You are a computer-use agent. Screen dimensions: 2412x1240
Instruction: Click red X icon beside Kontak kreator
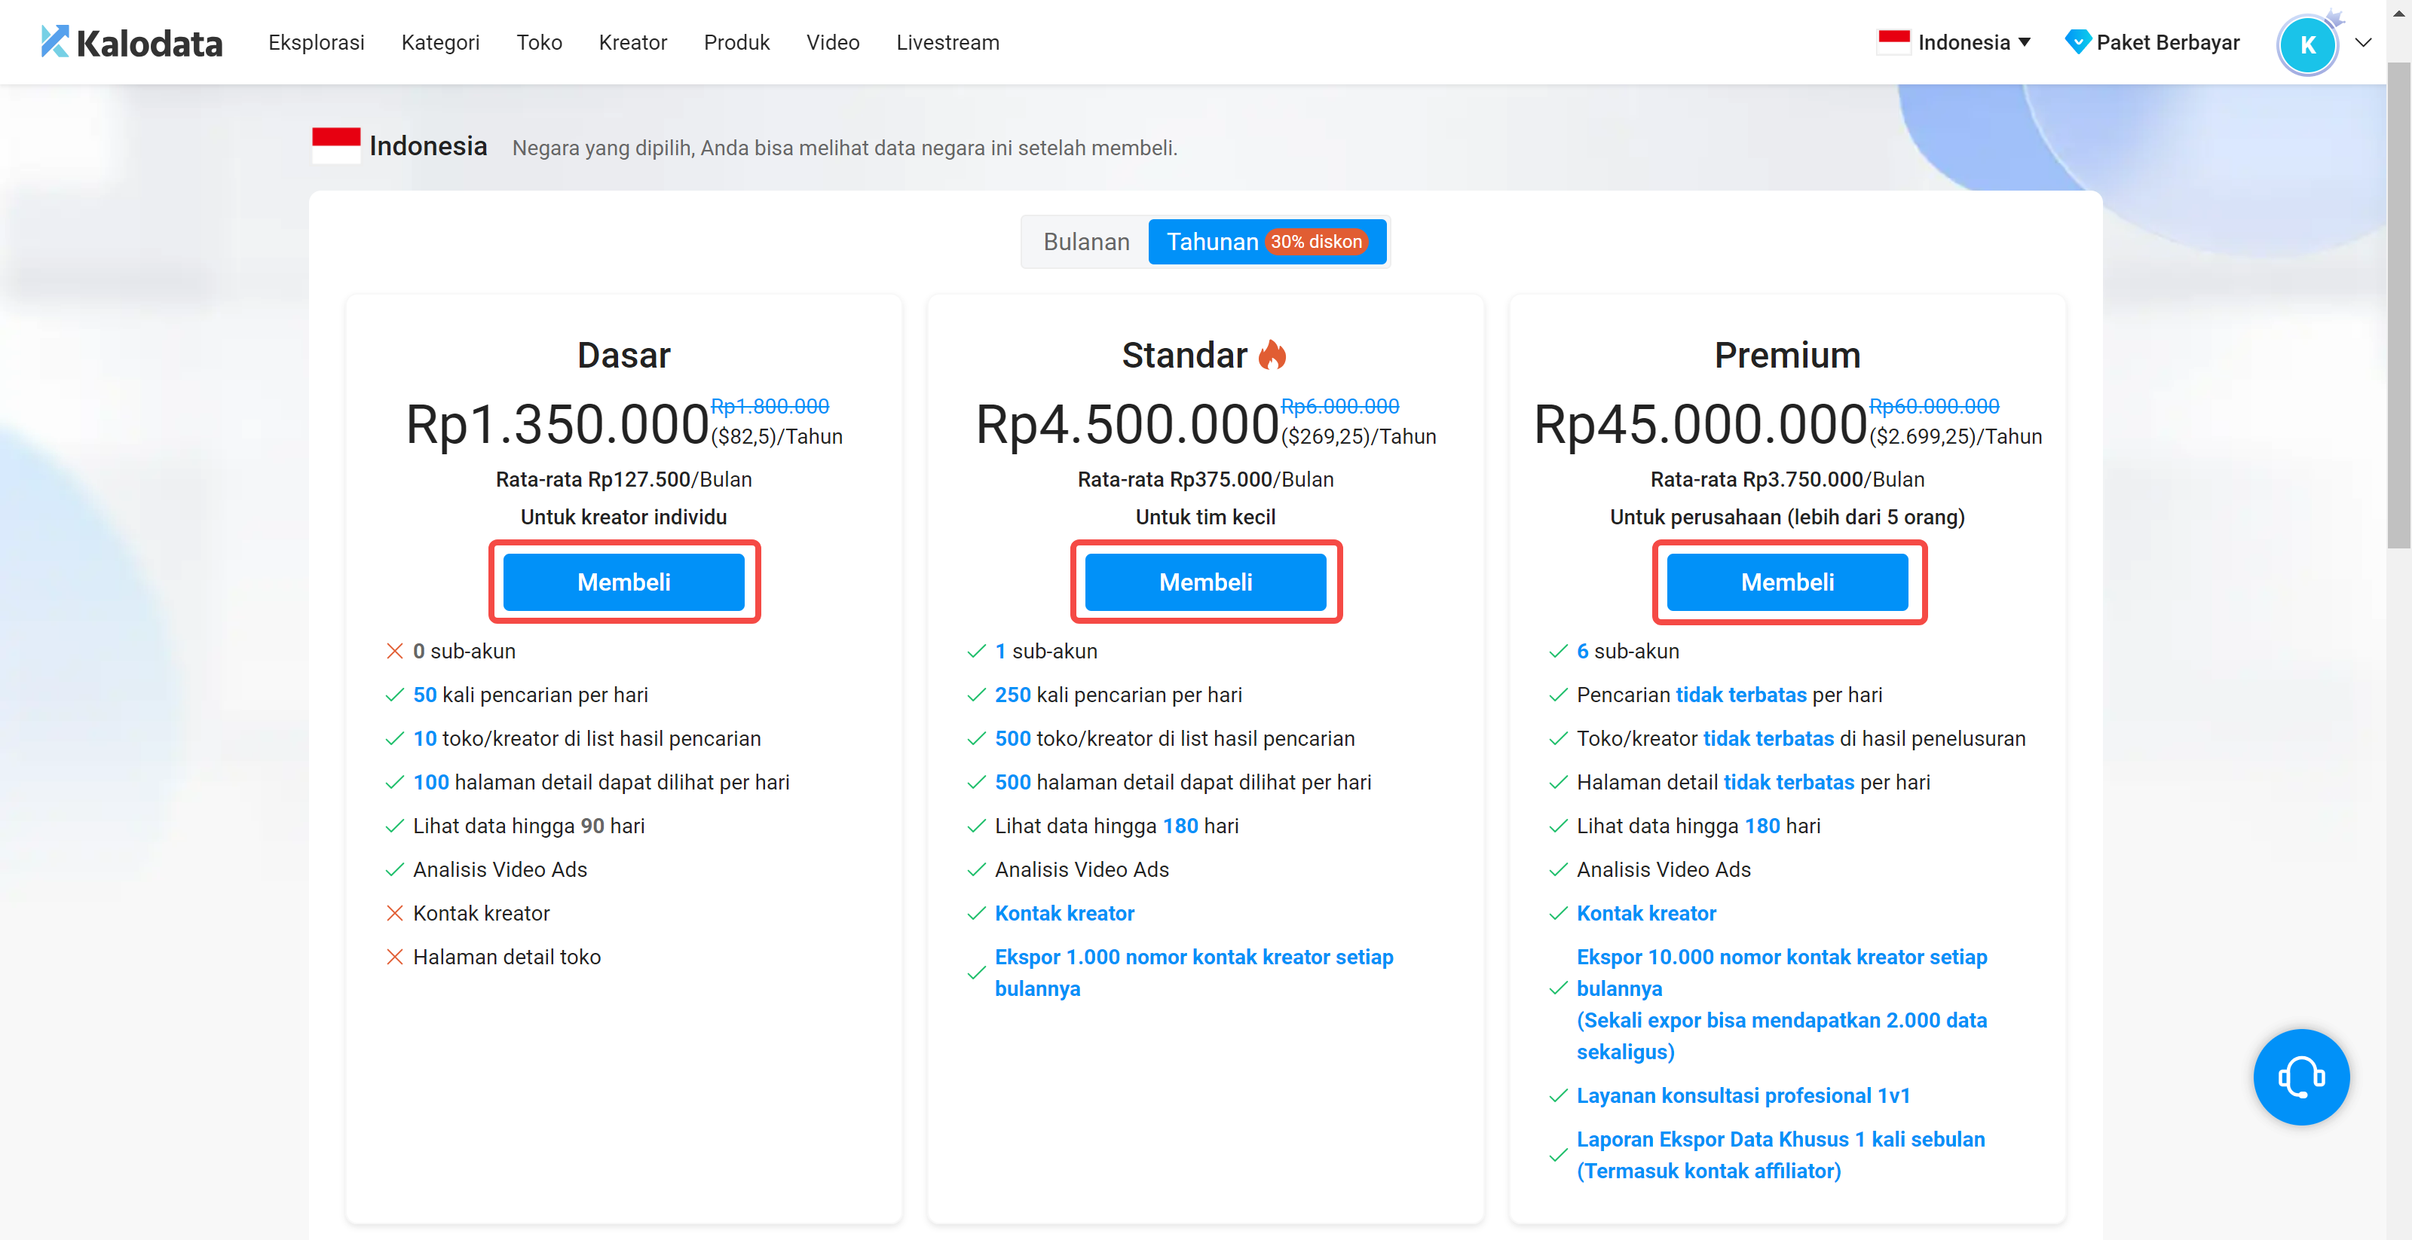395,913
